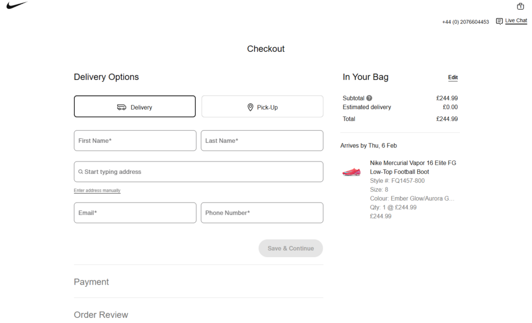Screen dimensions: 532x323
Task: Click inside the First Name field
Action: [135, 140]
